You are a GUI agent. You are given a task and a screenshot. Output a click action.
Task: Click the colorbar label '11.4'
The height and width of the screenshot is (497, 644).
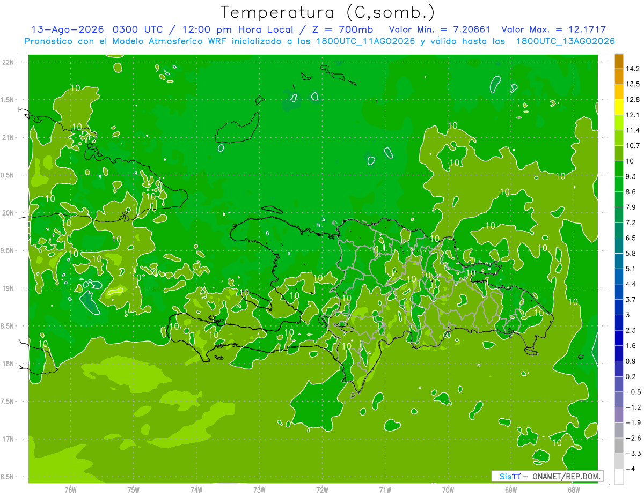tap(632, 130)
